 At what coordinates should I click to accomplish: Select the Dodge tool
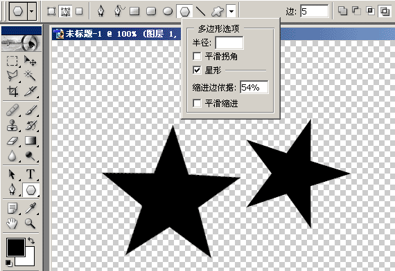point(30,156)
